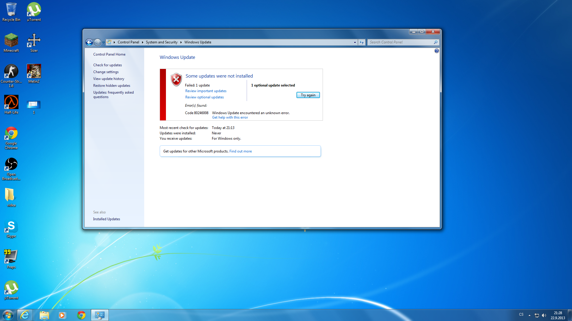Screen dimensions: 572x321
Task: Open the recent pages dropdown arrow
Action: pos(103,42)
